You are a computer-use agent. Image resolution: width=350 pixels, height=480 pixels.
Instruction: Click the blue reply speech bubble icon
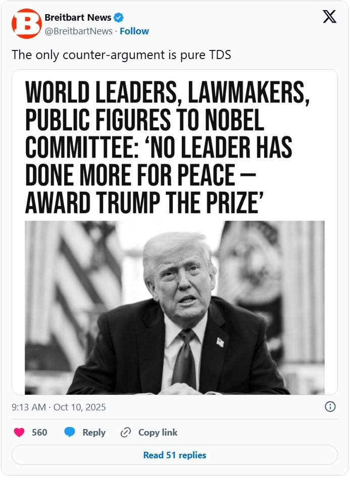70,433
